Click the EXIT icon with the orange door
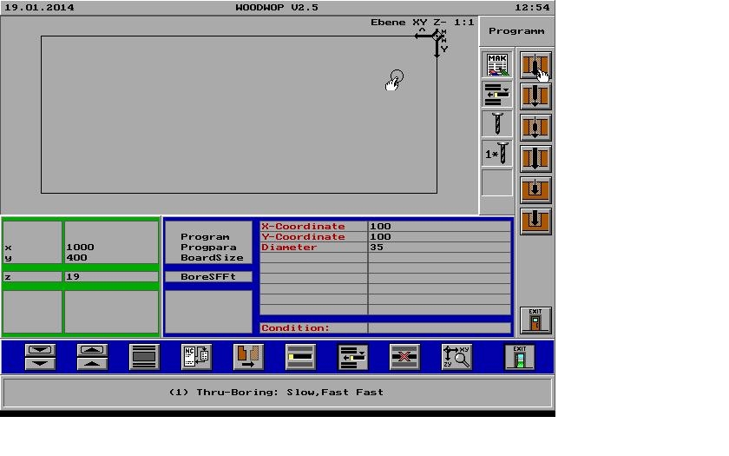The height and width of the screenshot is (456, 729). (x=535, y=321)
